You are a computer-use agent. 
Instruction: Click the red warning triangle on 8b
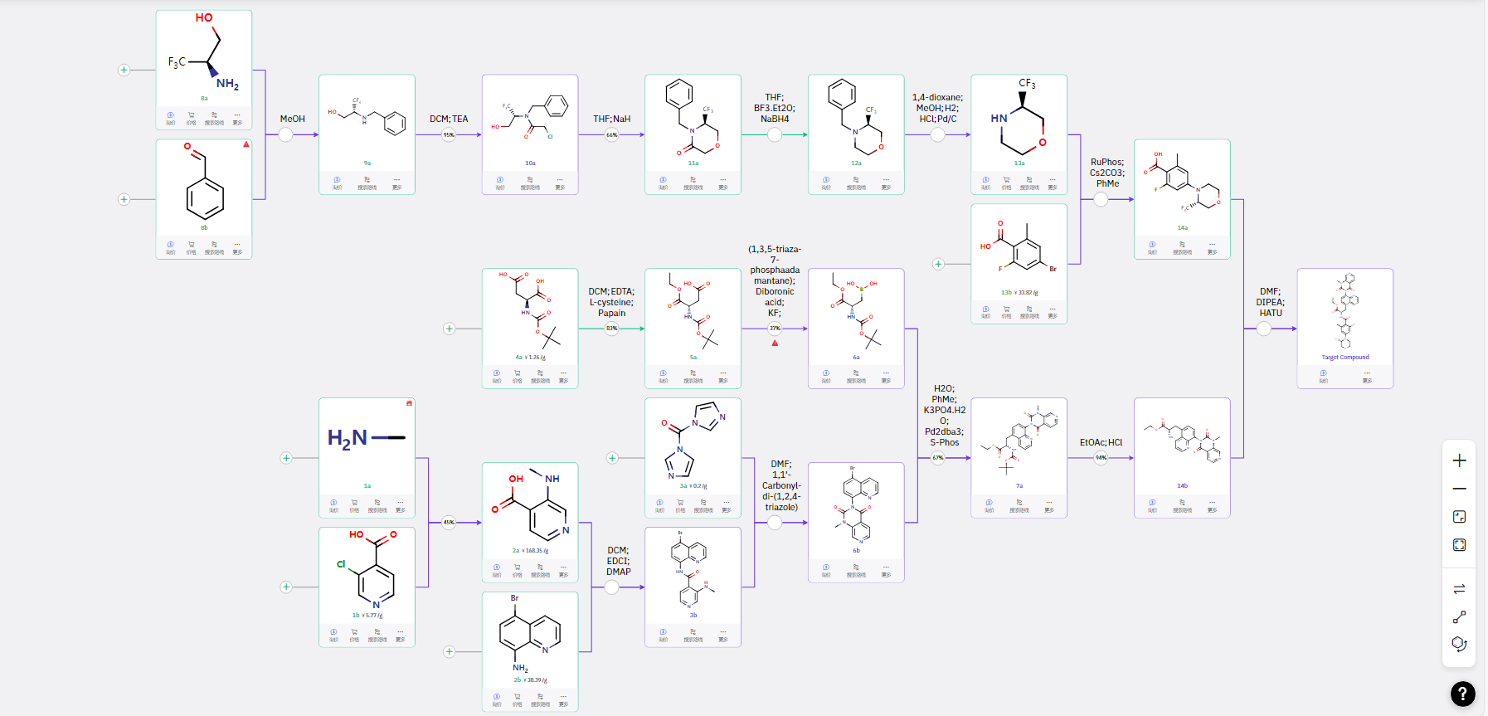[x=246, y=144]
